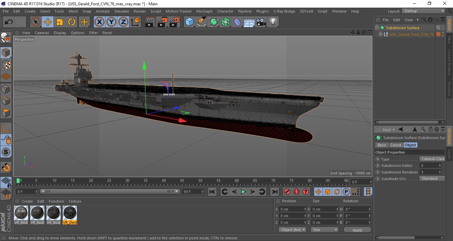Click the Undo arrow icon
This screenshot has width=453, height=241.
9,22
